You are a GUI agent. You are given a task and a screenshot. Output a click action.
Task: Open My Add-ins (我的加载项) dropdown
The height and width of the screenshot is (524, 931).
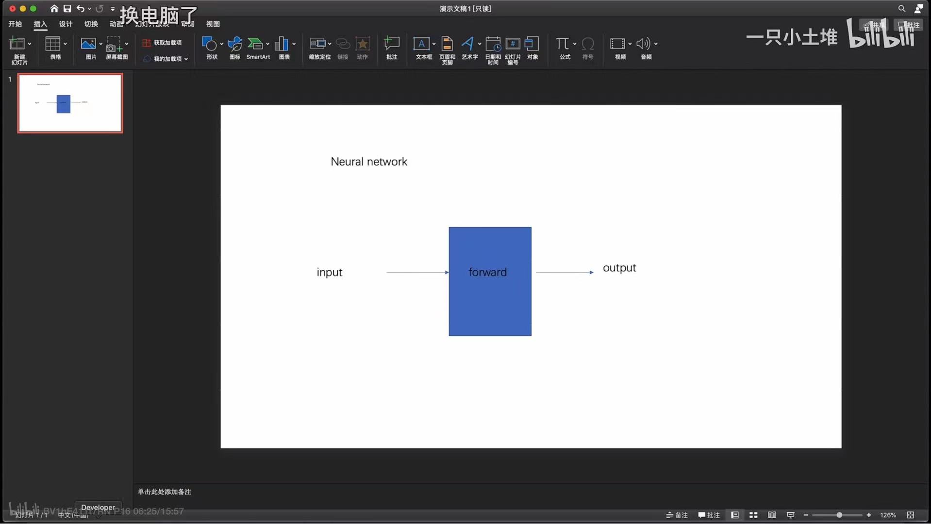coord(165,59)
